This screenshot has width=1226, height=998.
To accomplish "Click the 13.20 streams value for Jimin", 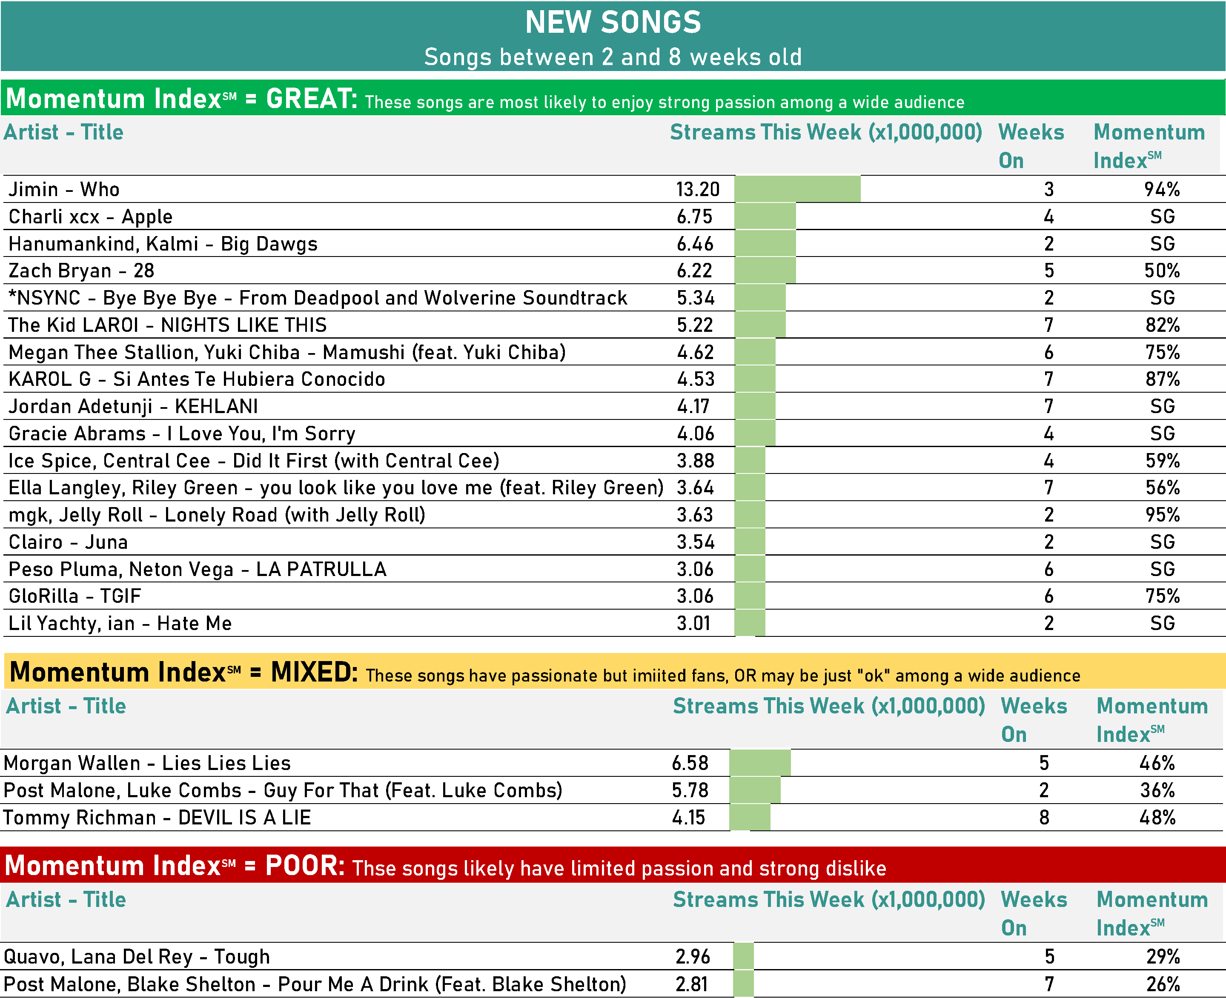I will click(697, 189).
